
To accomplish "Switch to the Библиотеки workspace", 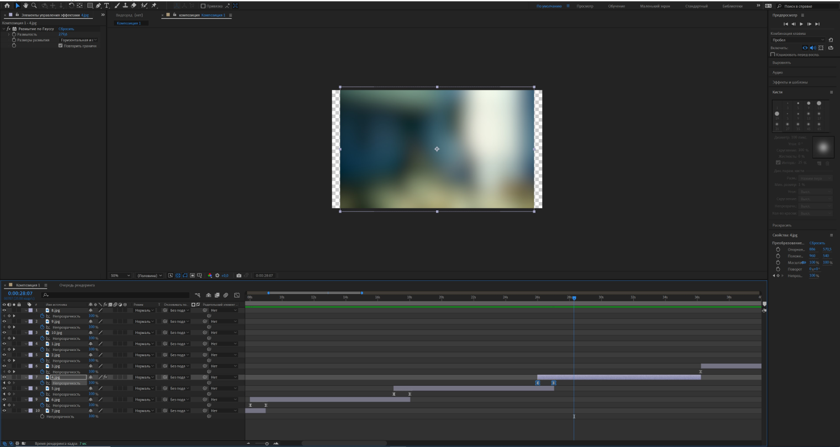I will [x=732, y=6].
